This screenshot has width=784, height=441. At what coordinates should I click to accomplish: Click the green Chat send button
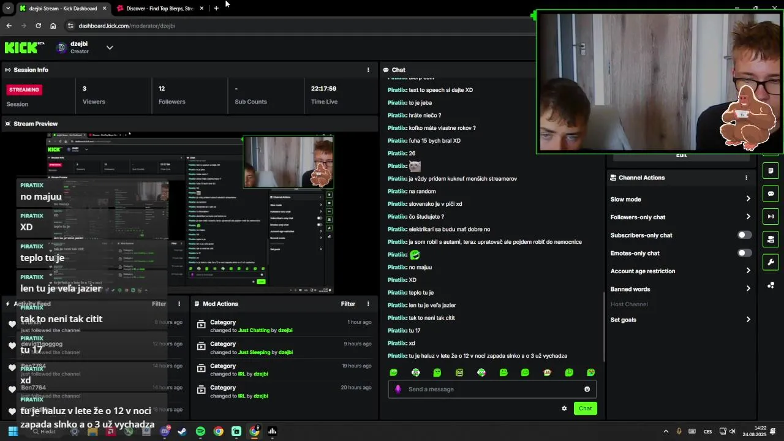point(586,409)
